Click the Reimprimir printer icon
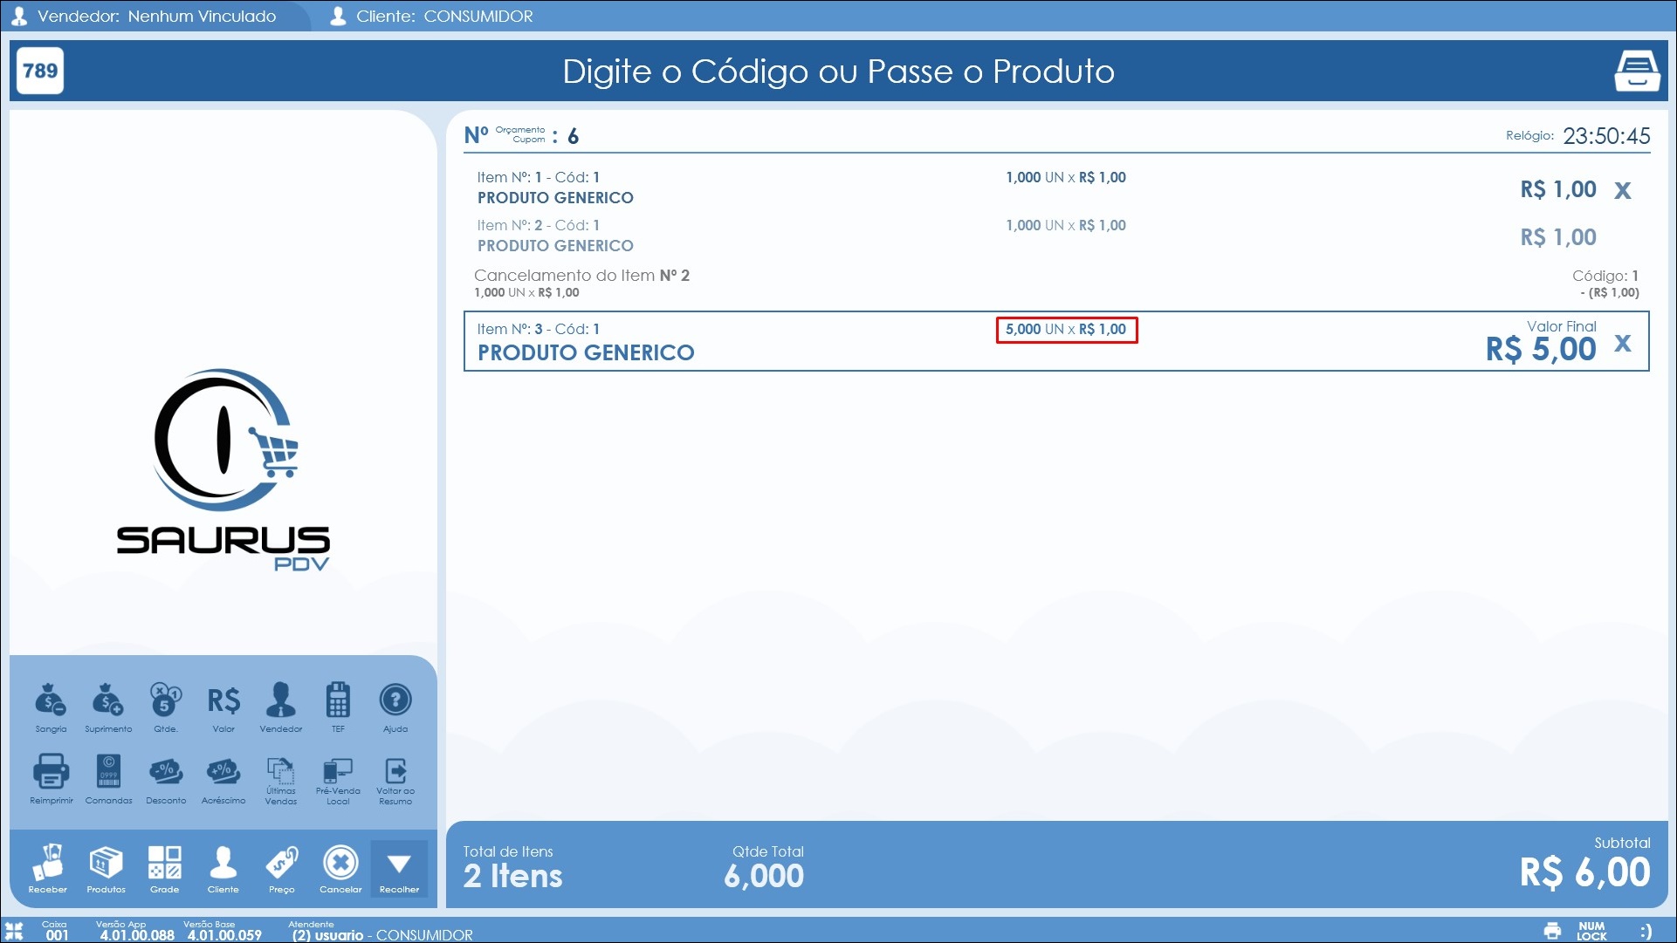 click(51, 779)
